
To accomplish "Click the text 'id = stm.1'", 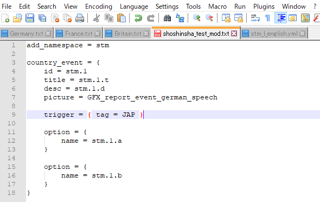I will [65, 71].
